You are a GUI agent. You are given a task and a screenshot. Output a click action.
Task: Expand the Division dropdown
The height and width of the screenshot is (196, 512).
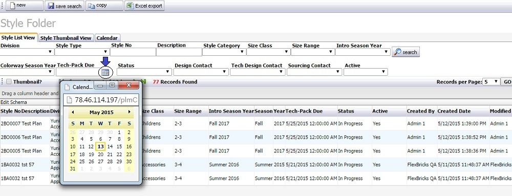pos(27,52)
